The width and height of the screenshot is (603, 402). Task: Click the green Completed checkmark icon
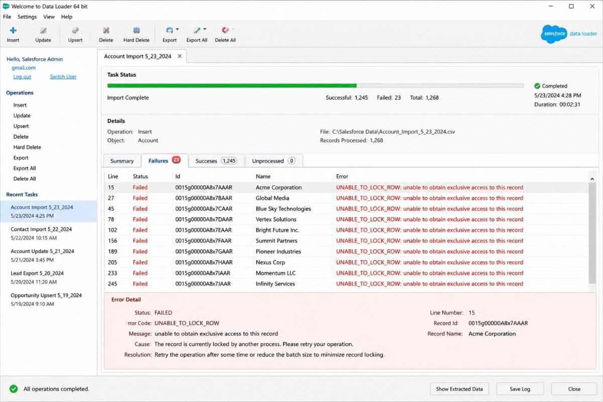point(537,86)
